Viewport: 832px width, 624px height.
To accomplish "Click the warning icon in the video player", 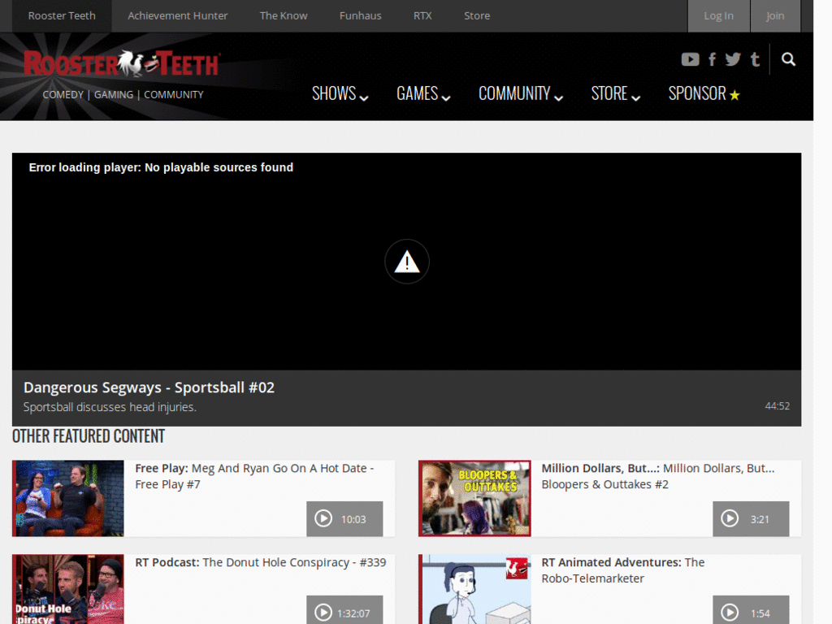I will tap(407, 262).
